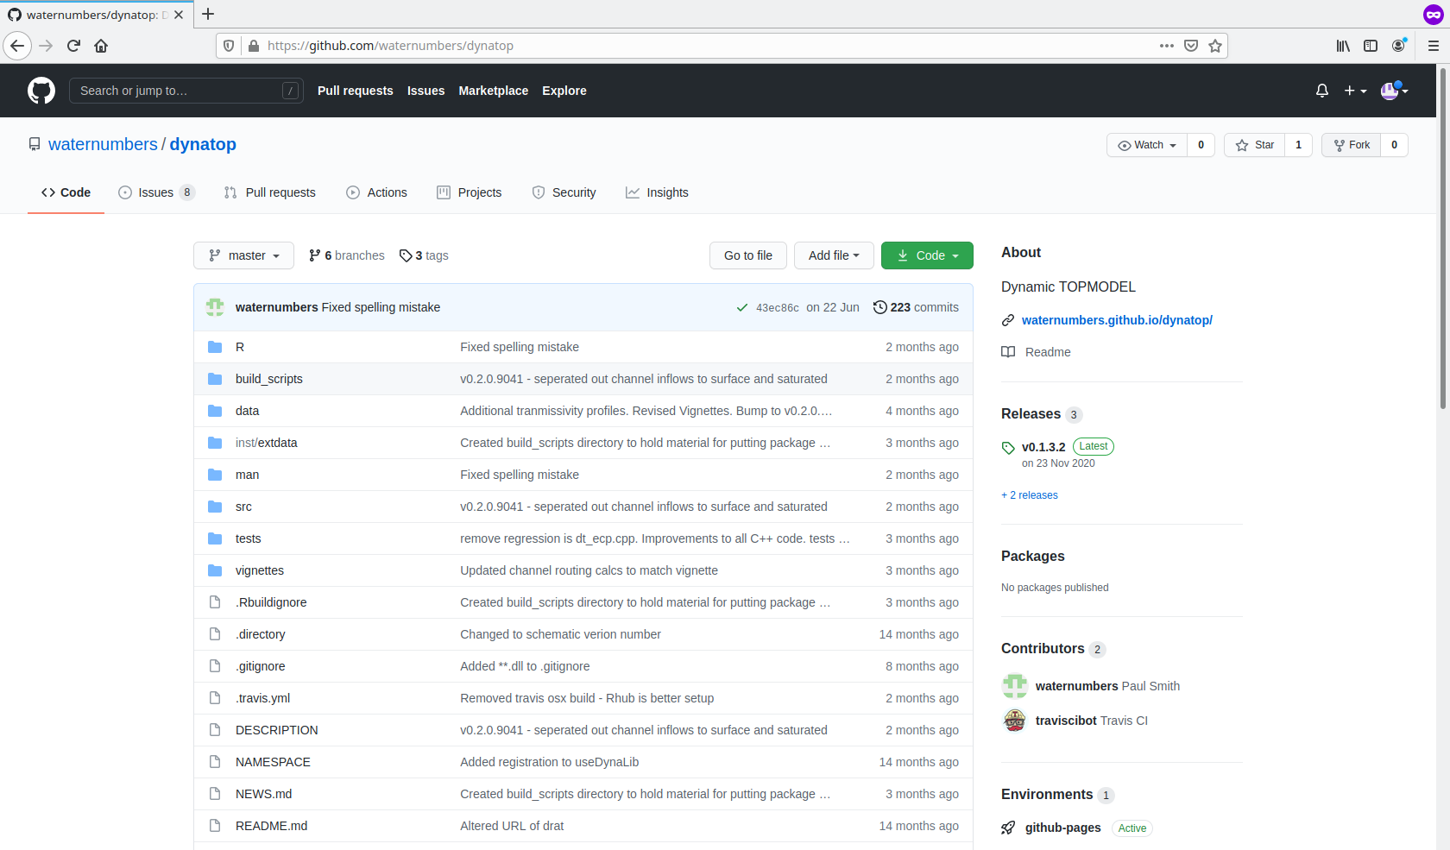The height and width of the screenshot is (850, 1450).
Task: Open the .travis.yml file
Action: tap(262, 698)
